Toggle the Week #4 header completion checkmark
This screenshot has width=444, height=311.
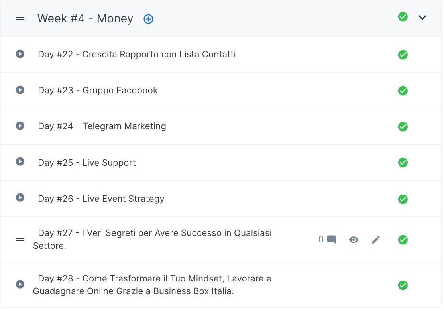[403, 17]
